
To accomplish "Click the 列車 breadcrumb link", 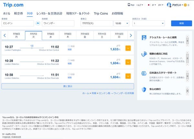I will (94, 93).
